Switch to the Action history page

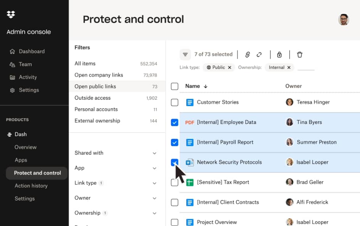point(31,186)
